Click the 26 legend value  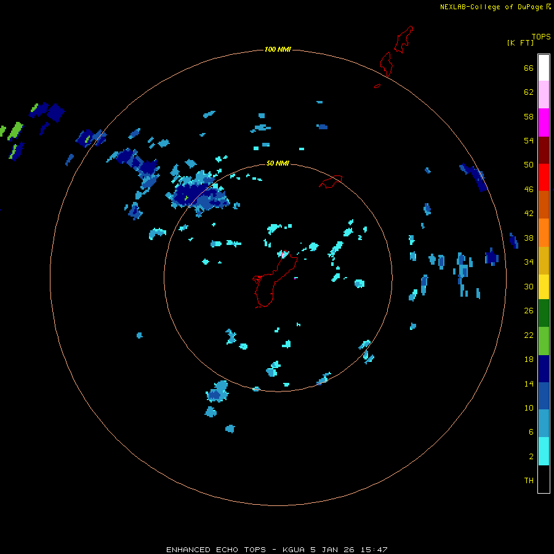(529, 311)
